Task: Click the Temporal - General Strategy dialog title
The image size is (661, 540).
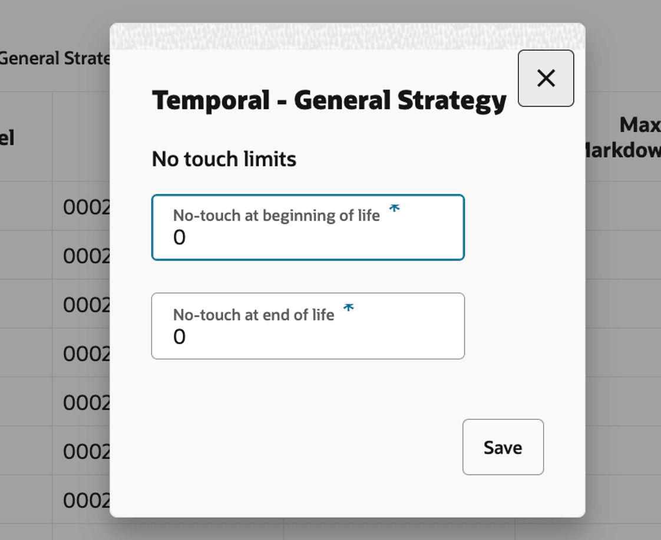Action: pyautogui.click(x=329, y=100)
